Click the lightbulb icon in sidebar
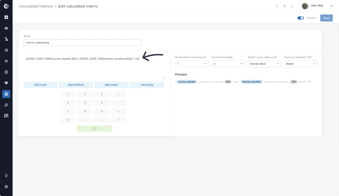The height and width of the screenshot is (196, 339). 6,176
